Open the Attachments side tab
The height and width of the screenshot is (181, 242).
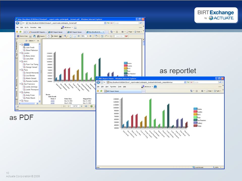tap(17, 83)
